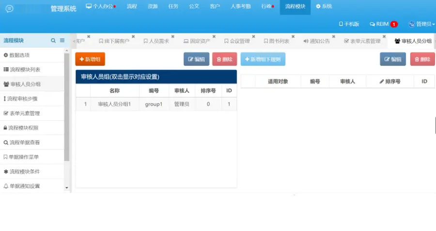Switch to 我下属客户 tab
436x231 pixels.
coord(114,41)
